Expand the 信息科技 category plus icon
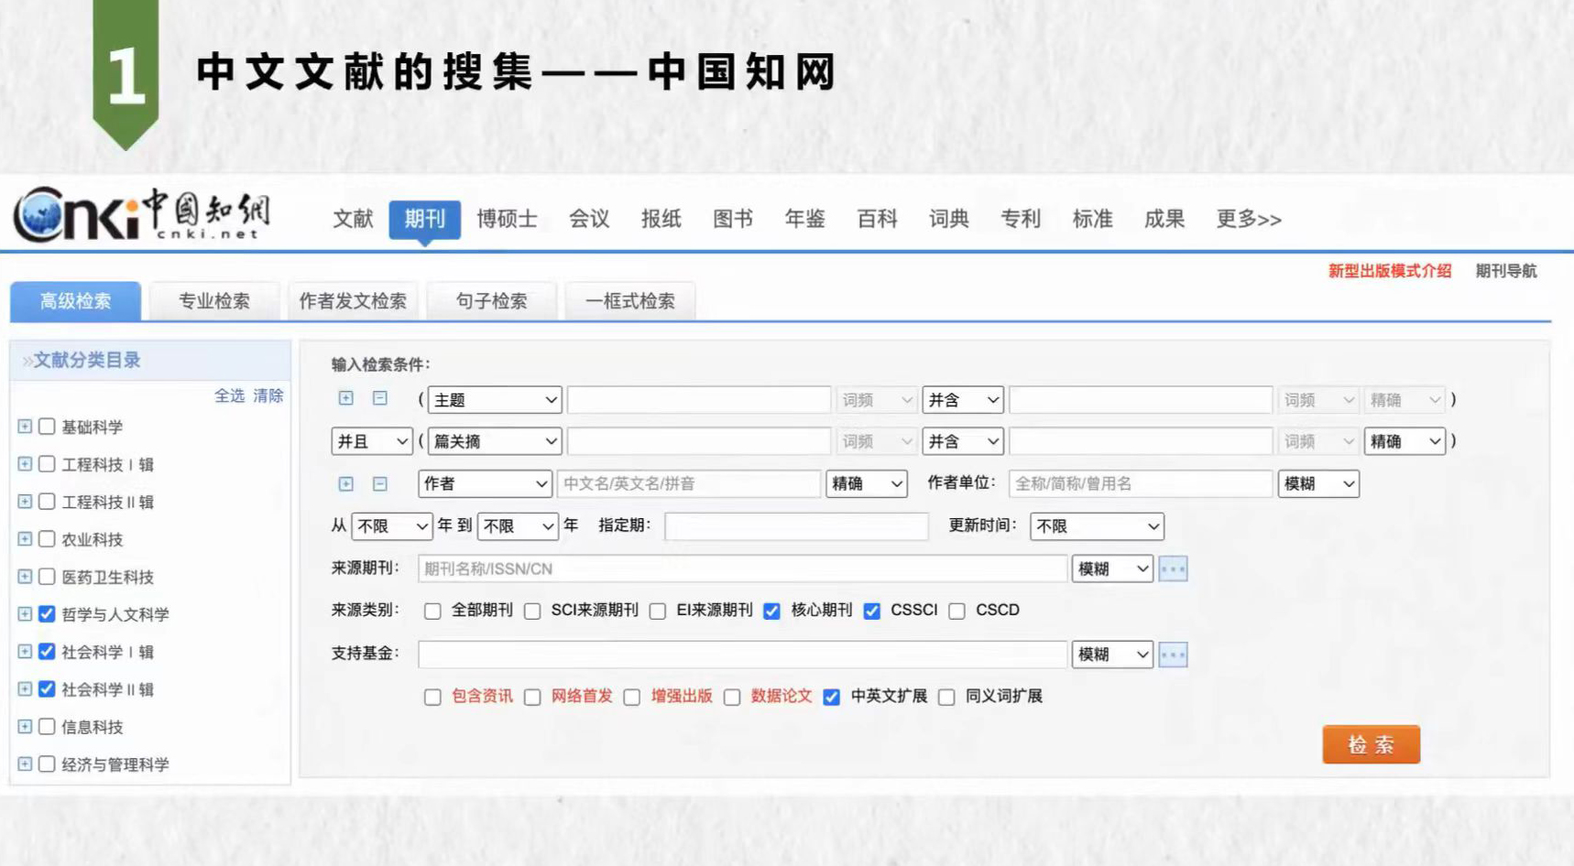The width and height of the screenshot is (1574, 866). (x=25, y=727)
